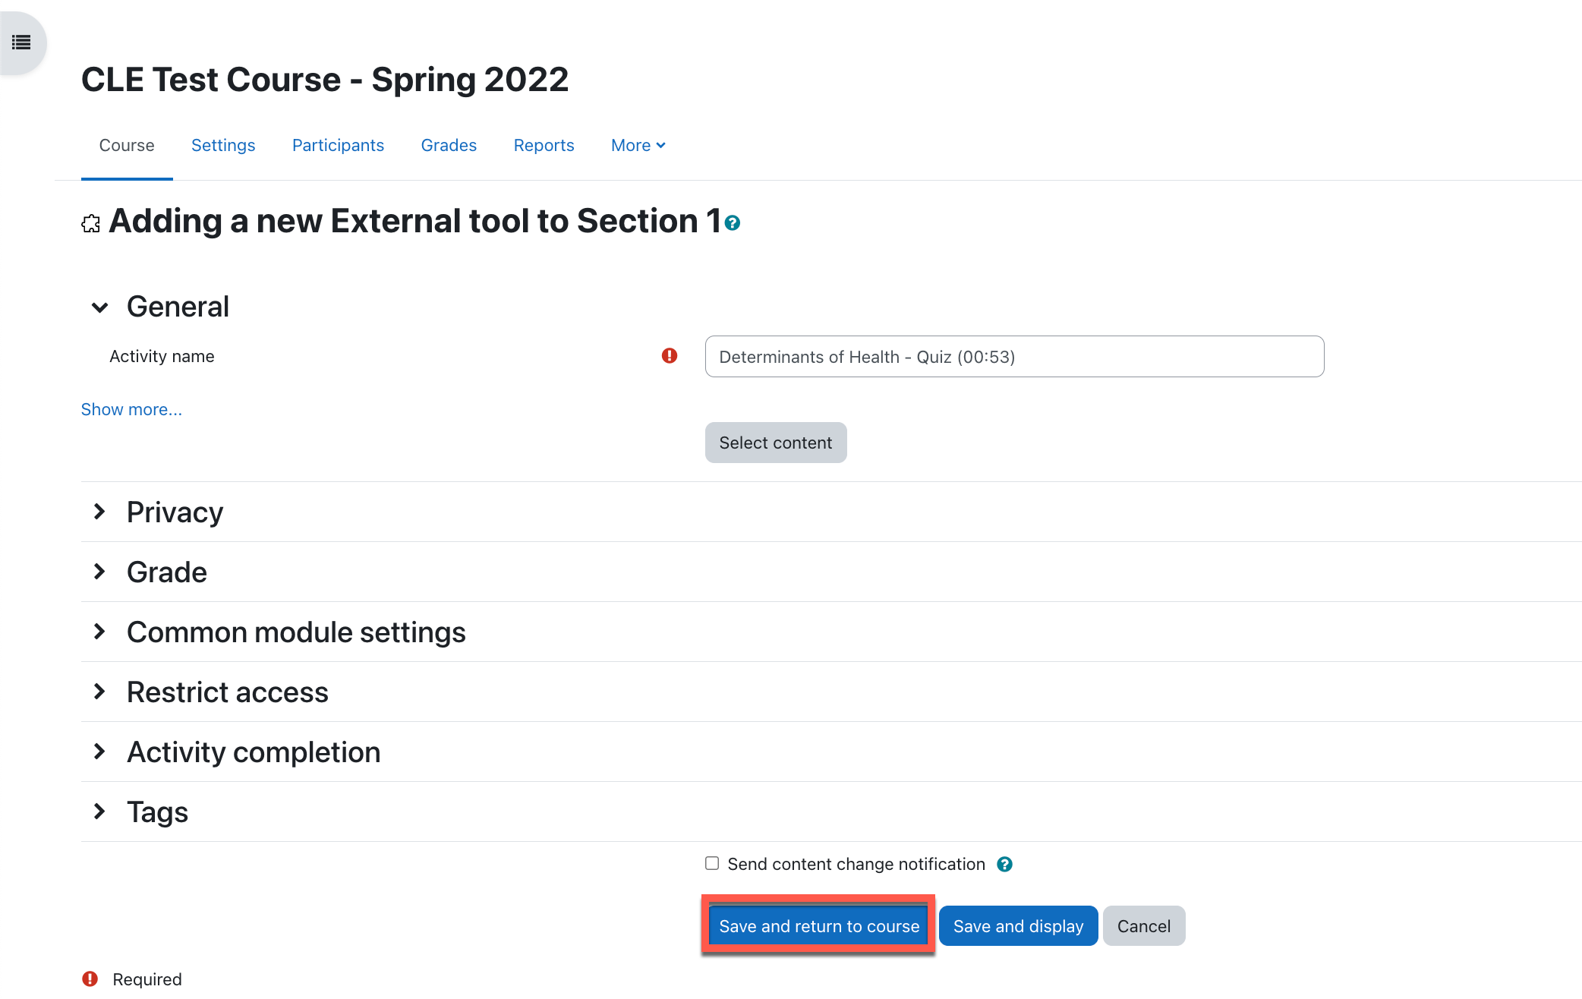Click Save and return to course
Image resolution: width=1582 pixels, height=999 pixels.
coord(819,926)
